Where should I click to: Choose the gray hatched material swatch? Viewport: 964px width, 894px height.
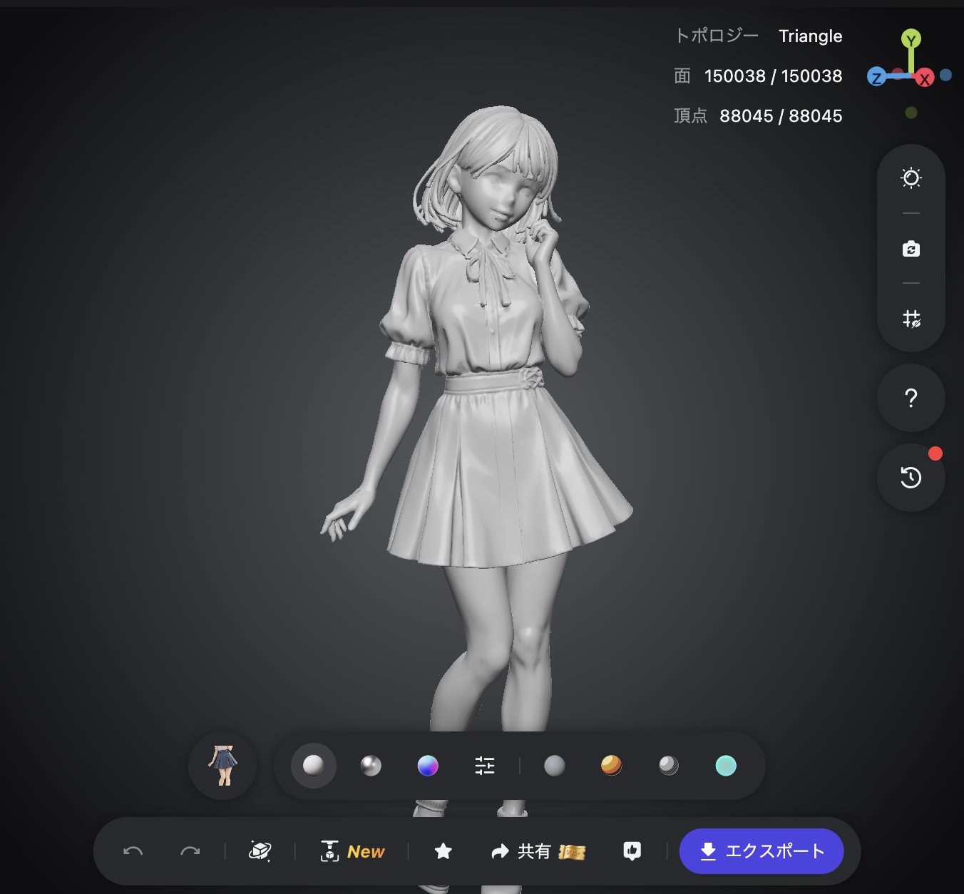(669, 766)
